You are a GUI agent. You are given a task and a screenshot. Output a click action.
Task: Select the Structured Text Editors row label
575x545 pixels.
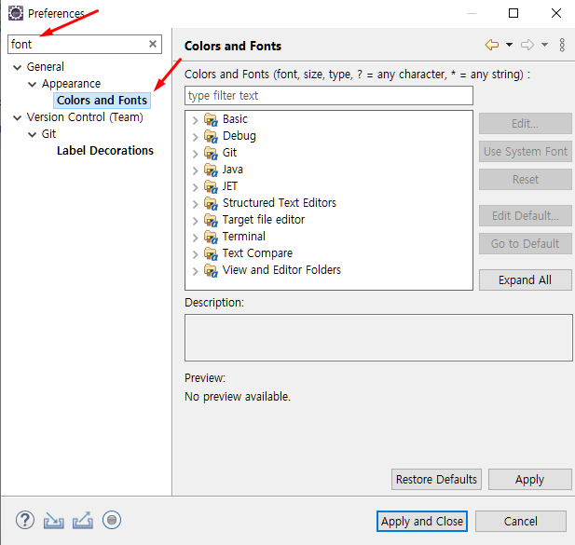pos(280,203)
